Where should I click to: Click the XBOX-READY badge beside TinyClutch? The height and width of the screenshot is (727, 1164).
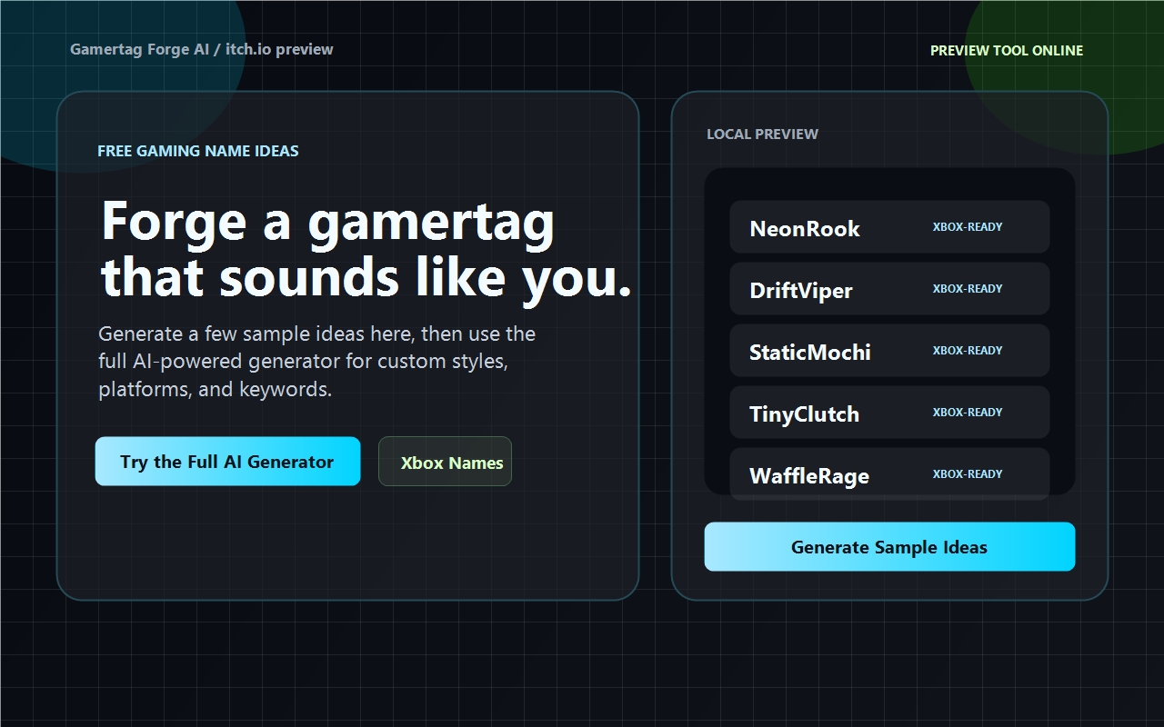(968, 412)
